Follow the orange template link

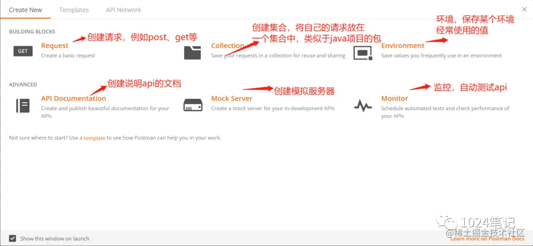(x=94, y=138)
